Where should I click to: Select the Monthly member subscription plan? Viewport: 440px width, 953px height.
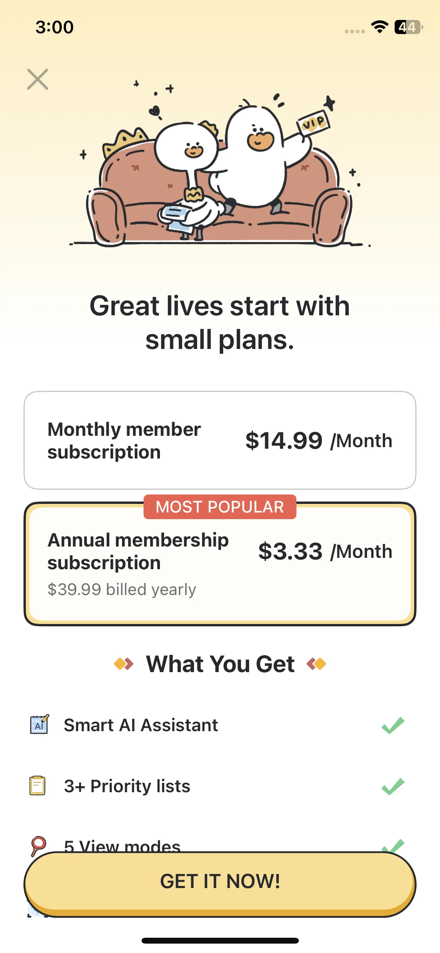pyautogui.click(x=220, y=440)
